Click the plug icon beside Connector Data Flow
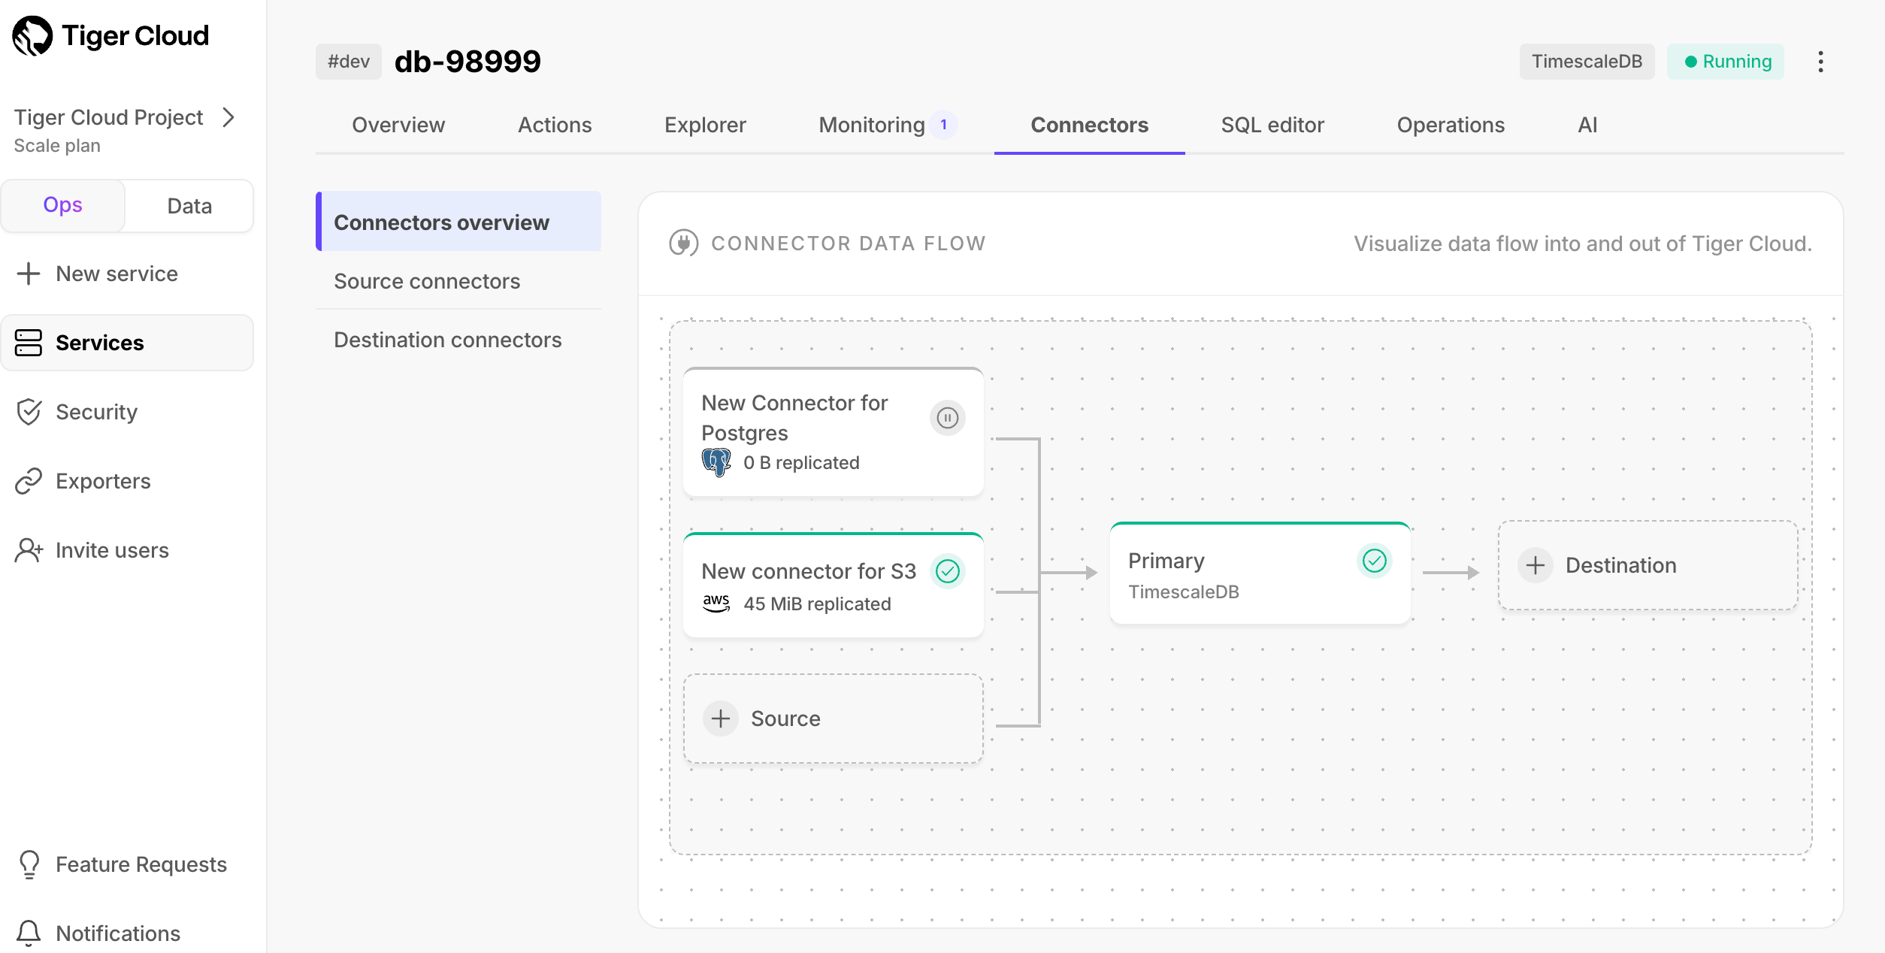The image size is (1885, 953). point(683,243)
